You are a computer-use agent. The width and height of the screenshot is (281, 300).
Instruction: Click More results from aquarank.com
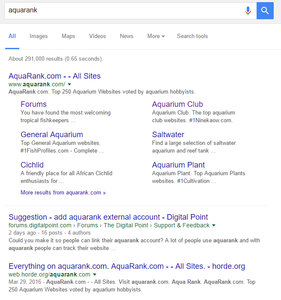pyautogui.click(x=63, y=193)
